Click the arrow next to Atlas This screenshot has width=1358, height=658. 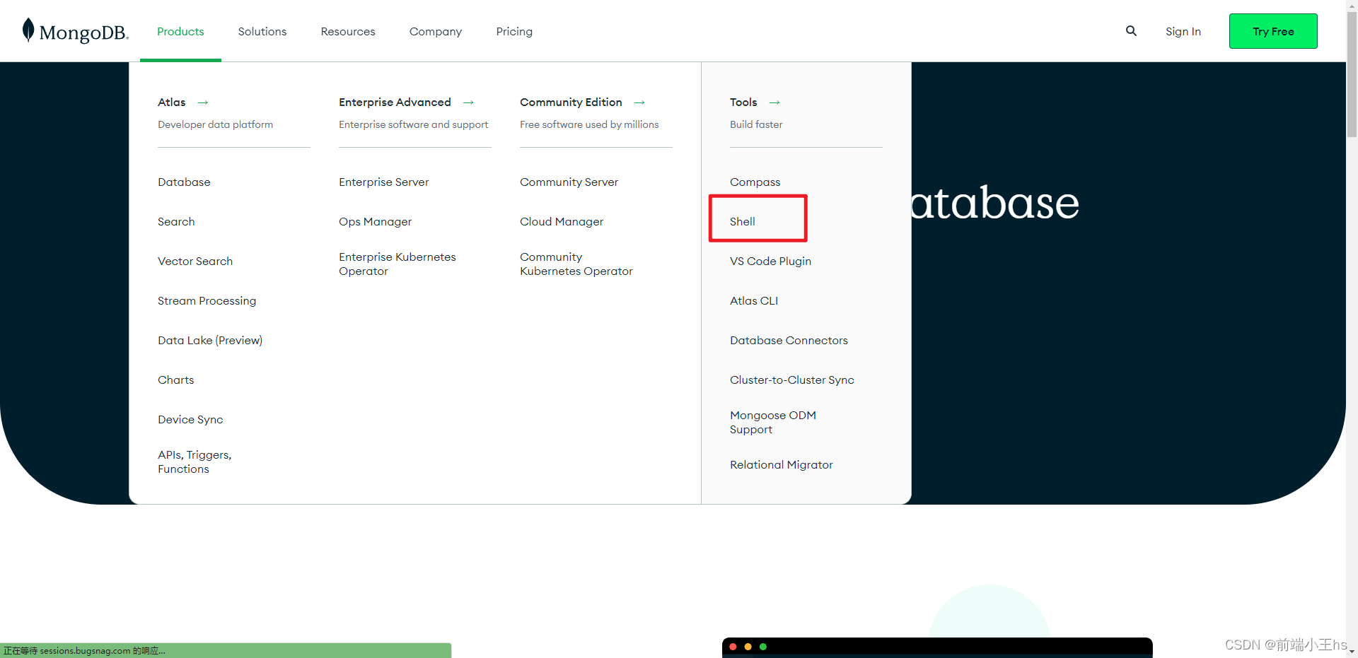[x=203, y=102]
